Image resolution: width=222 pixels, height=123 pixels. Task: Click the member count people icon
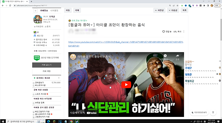tap(35, 36)
